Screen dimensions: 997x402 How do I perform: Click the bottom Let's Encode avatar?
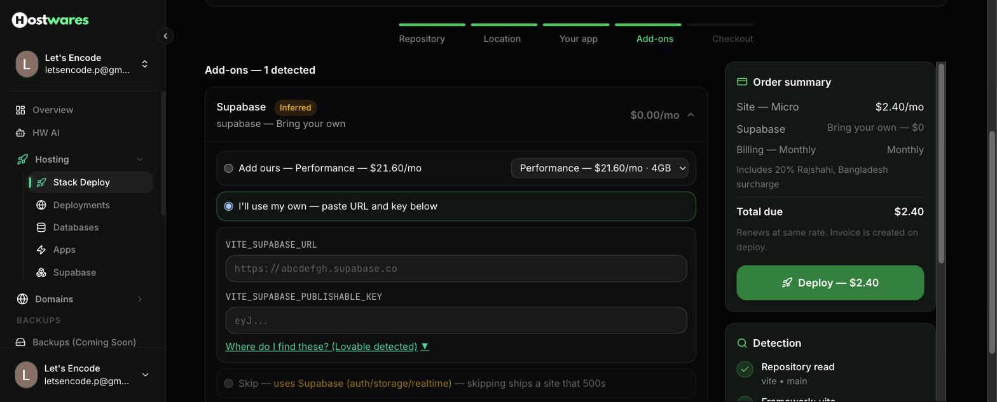point(26,375)
